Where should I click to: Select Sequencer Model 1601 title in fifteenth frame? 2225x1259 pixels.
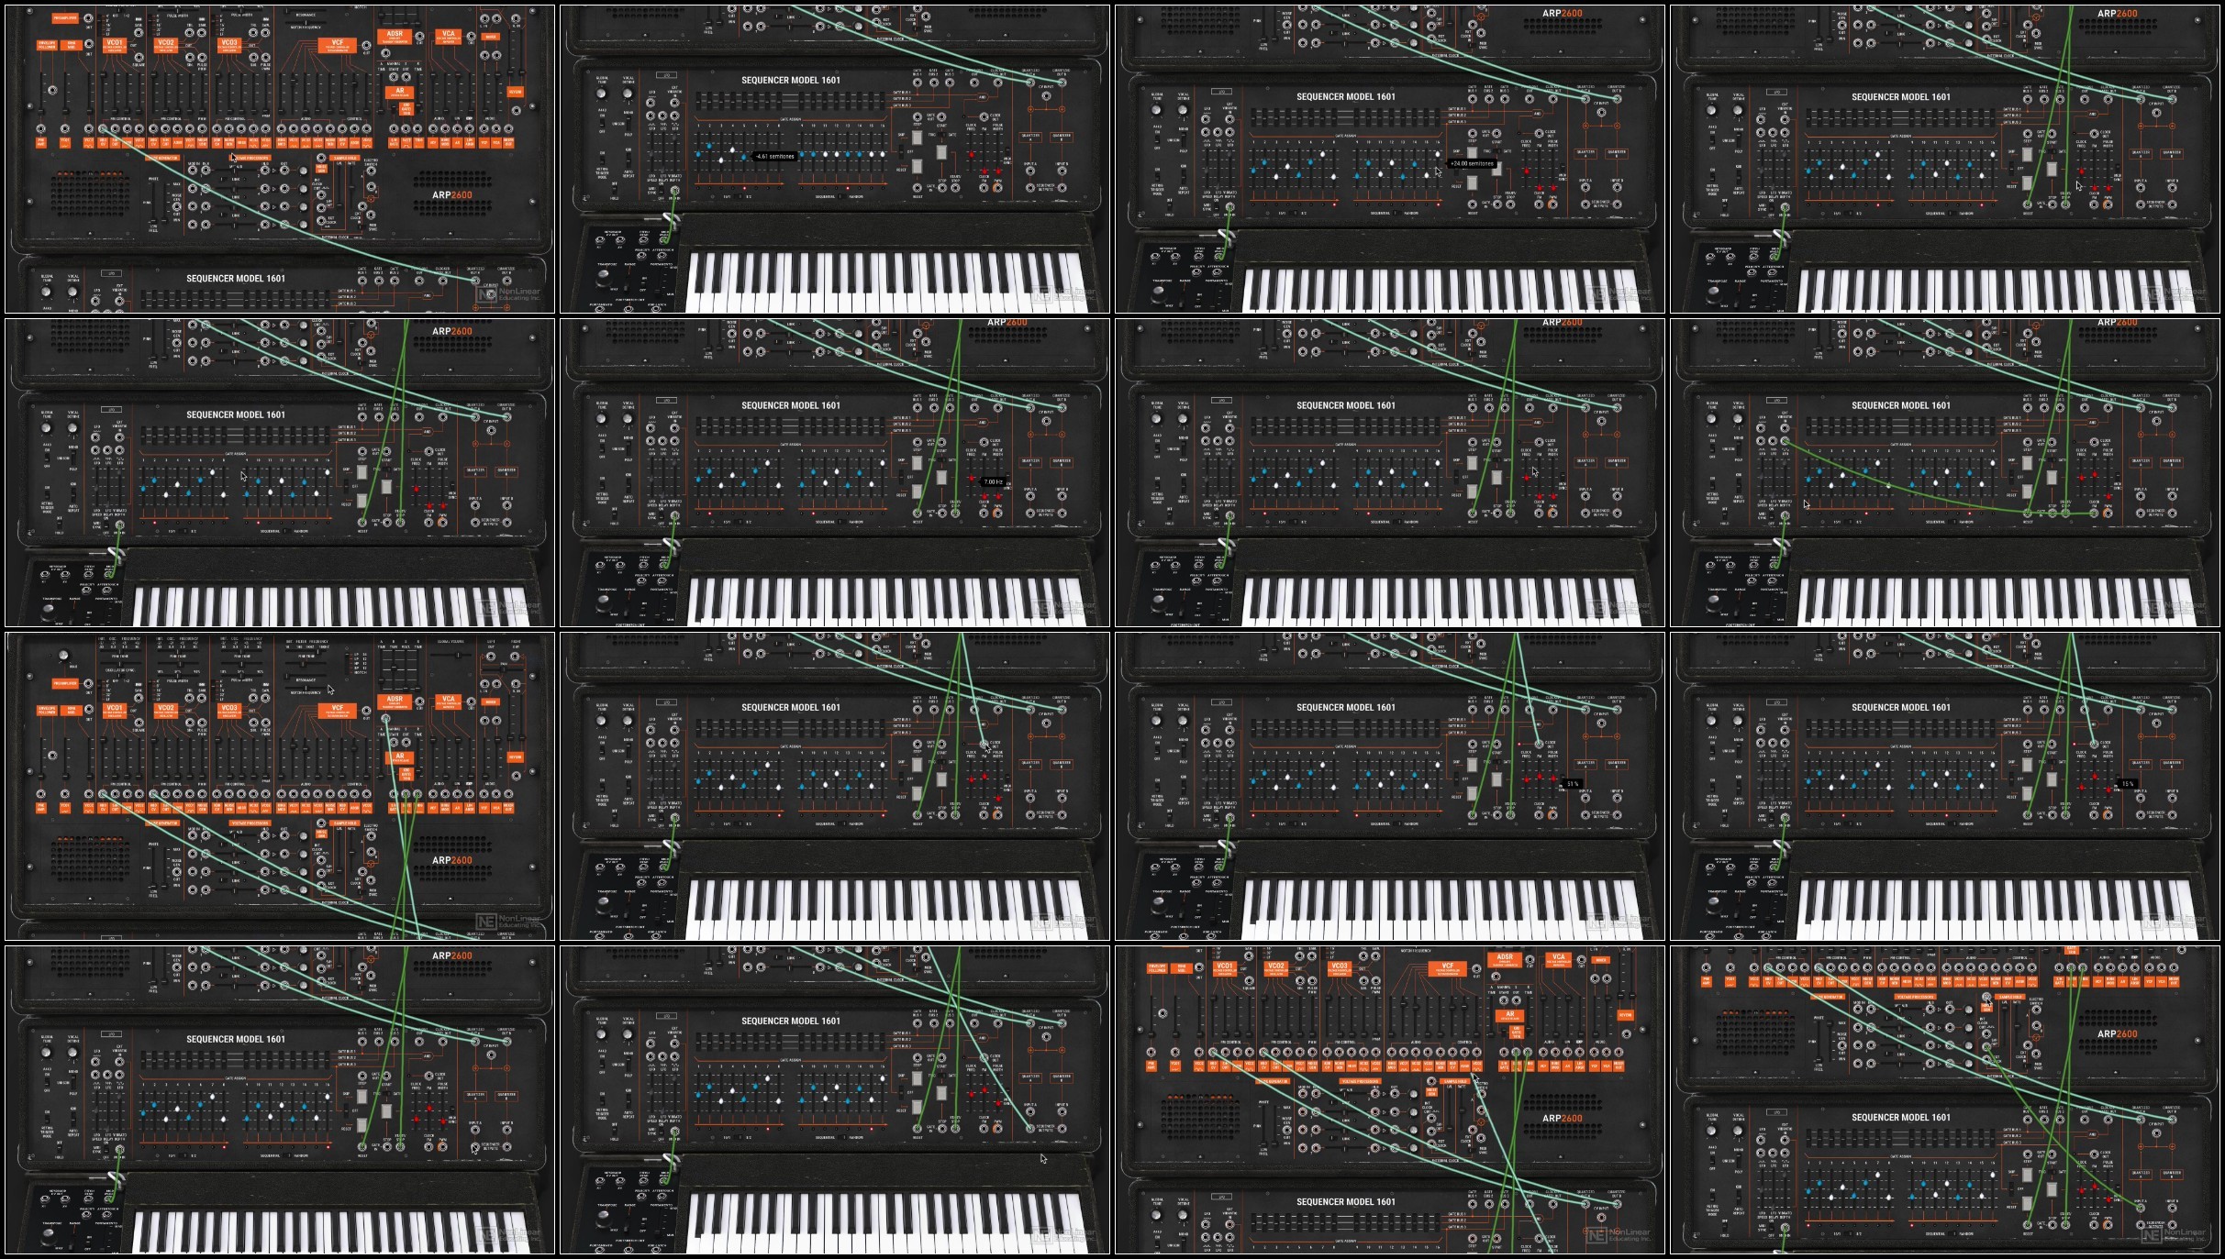click(1346, 1202)
